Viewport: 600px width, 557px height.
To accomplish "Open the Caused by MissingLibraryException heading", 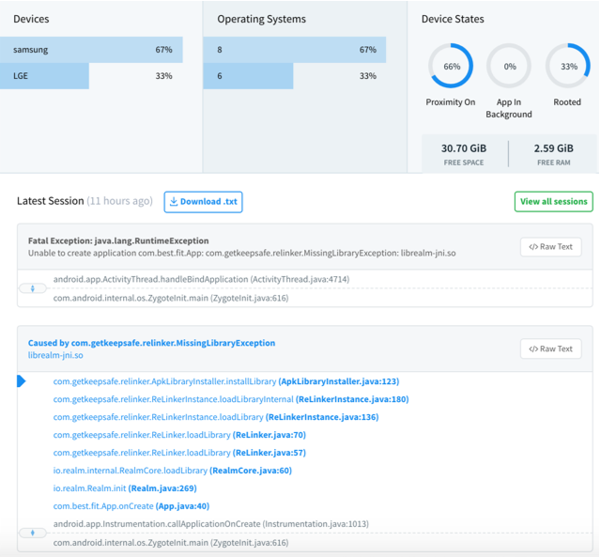I will (x=151, y=343).
